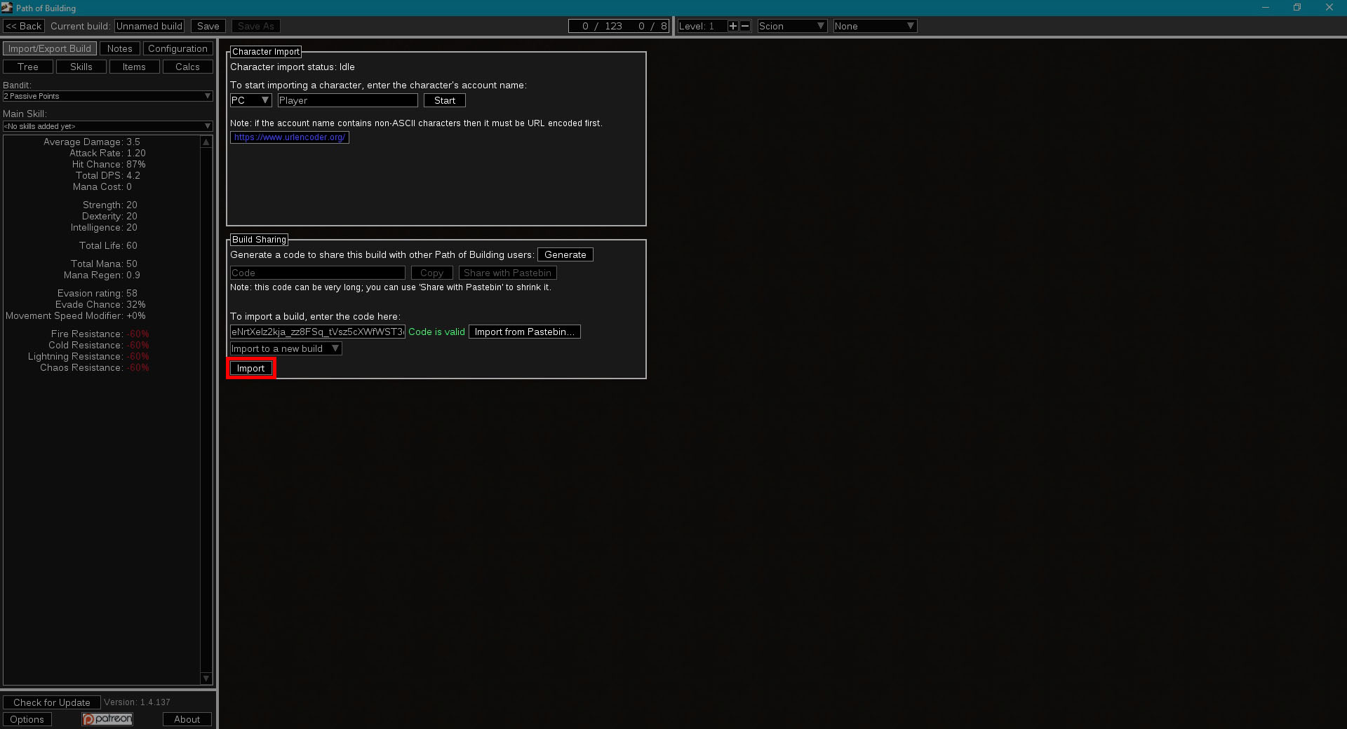The height and width of the screenshot is (729, 1347).
Task: Switch to the Skills tab
Action: click(81, 67)
